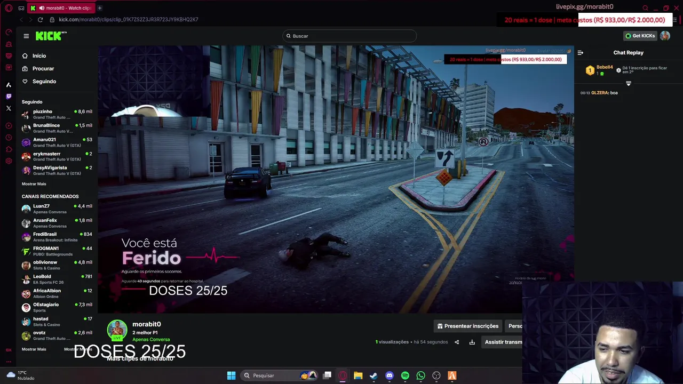Open Steam from the taskbar

point(374,375)
